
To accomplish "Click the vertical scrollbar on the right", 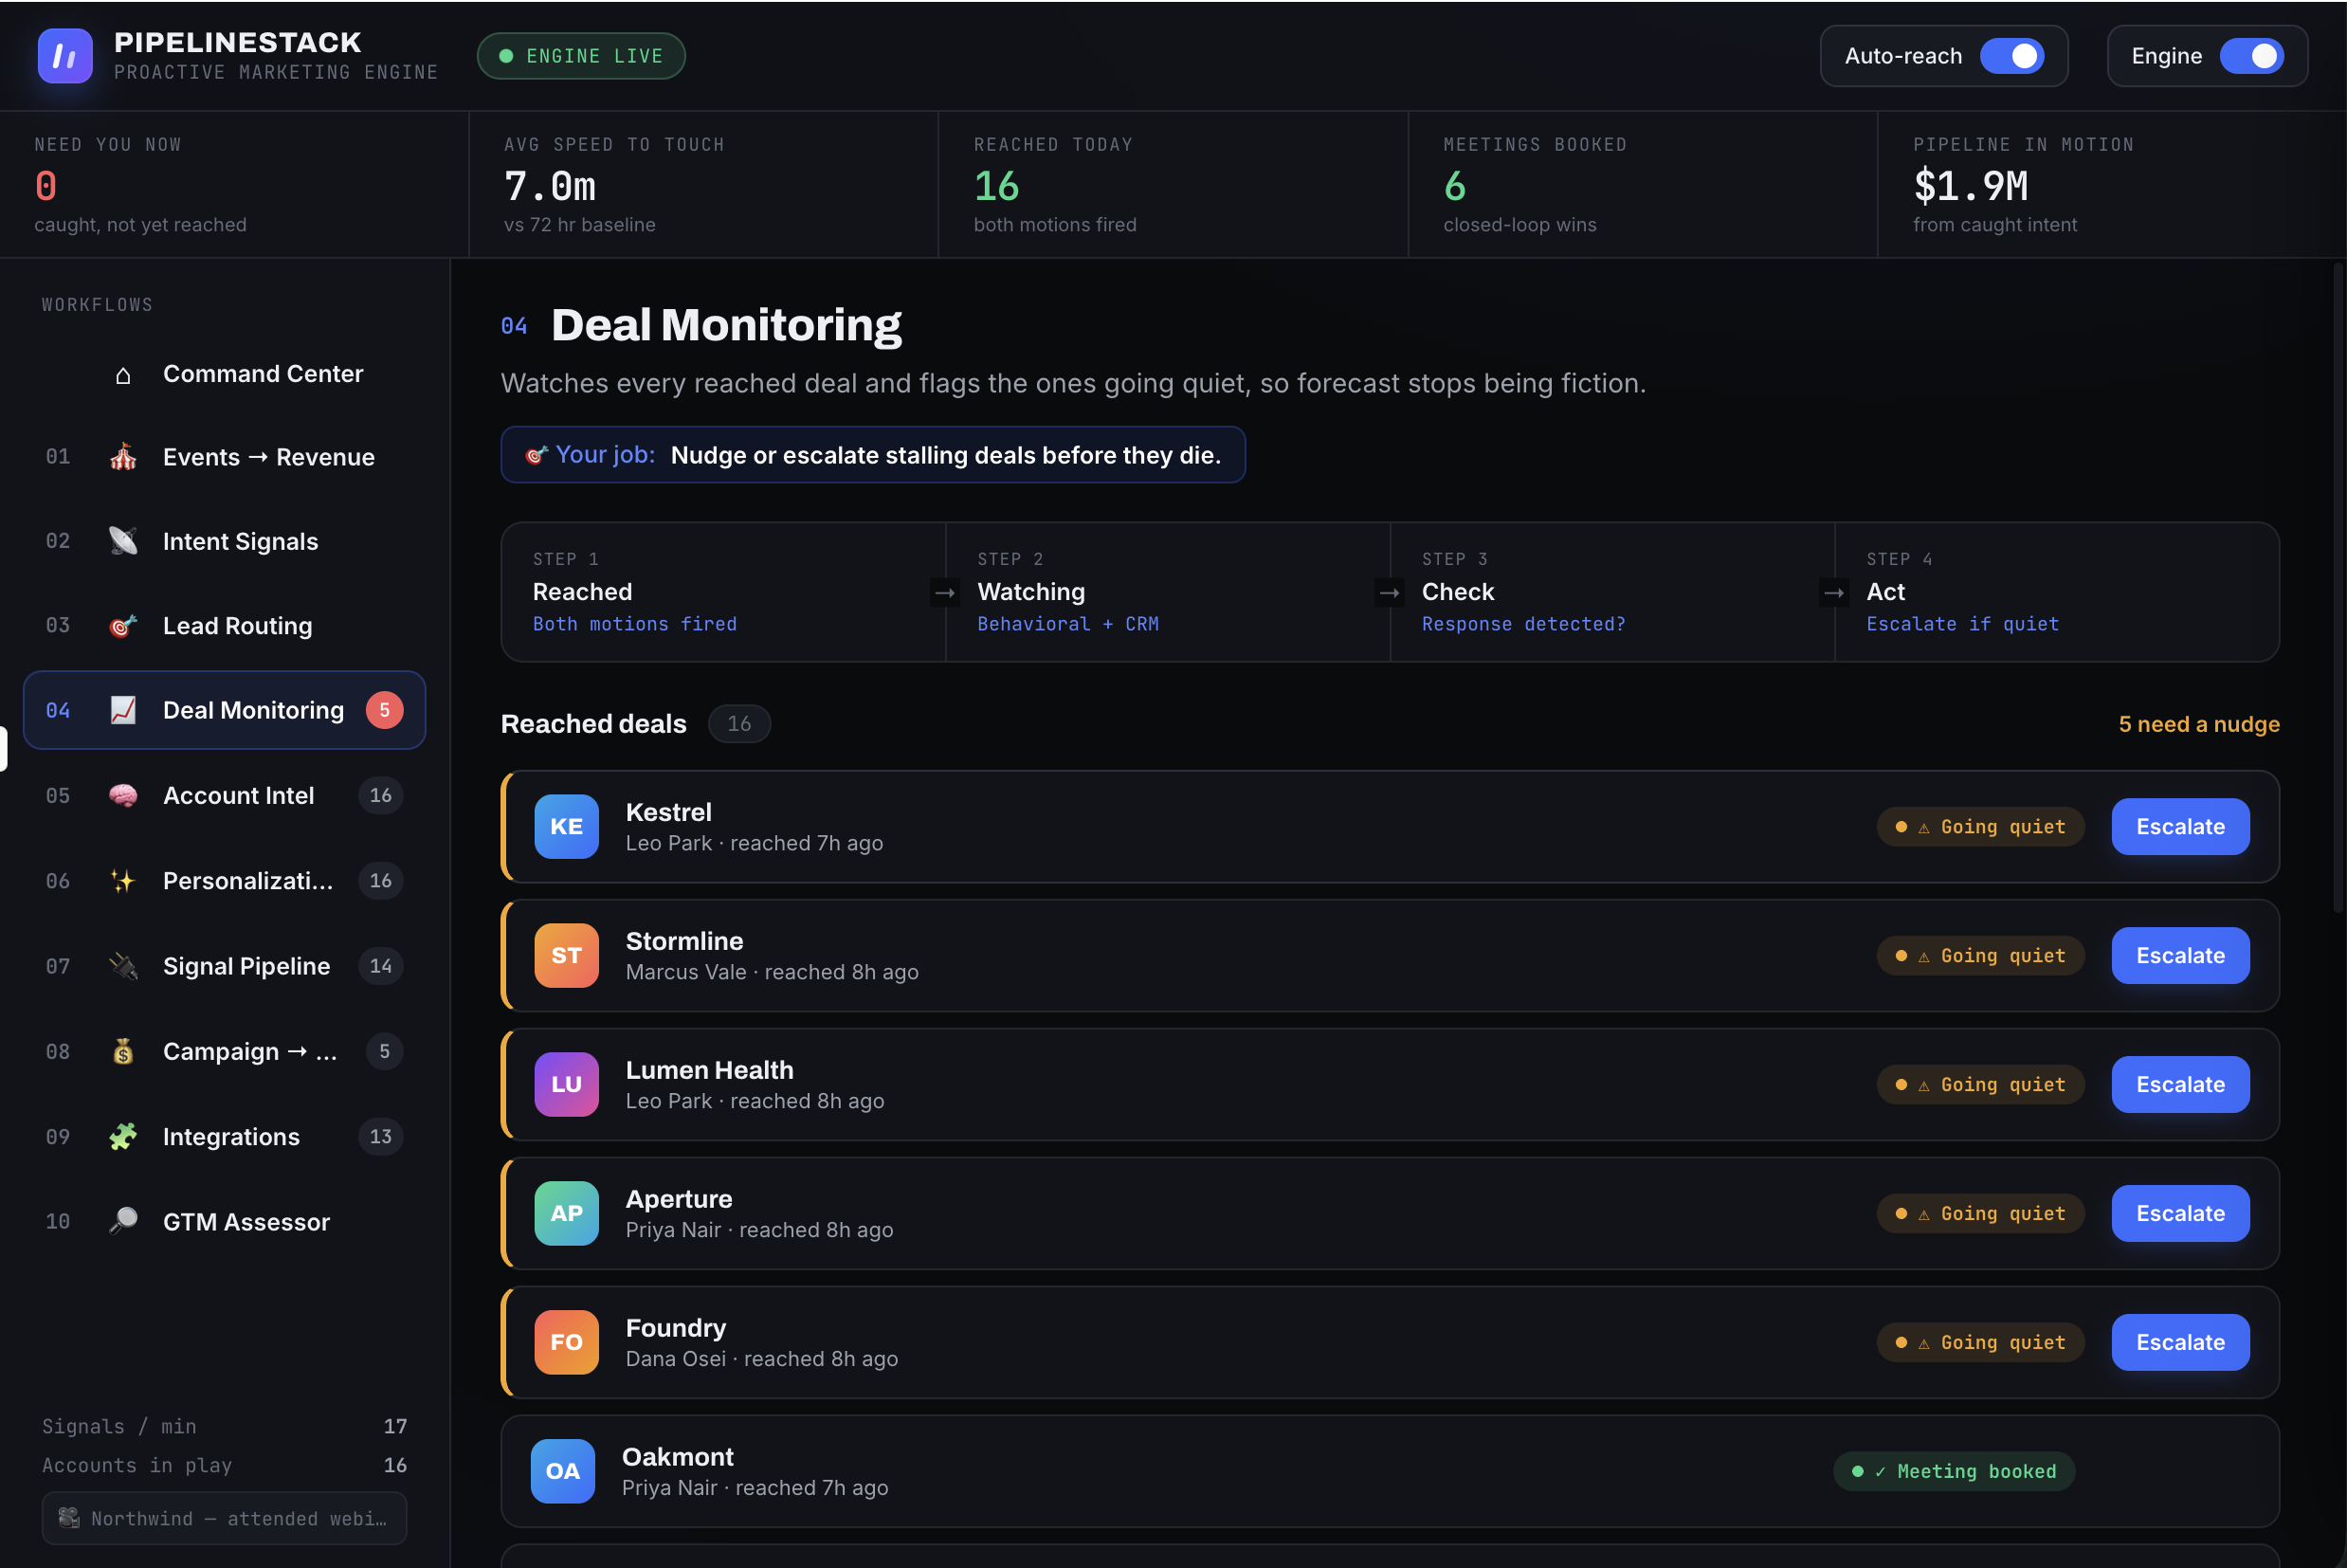I will click(x=2338, y=588).
